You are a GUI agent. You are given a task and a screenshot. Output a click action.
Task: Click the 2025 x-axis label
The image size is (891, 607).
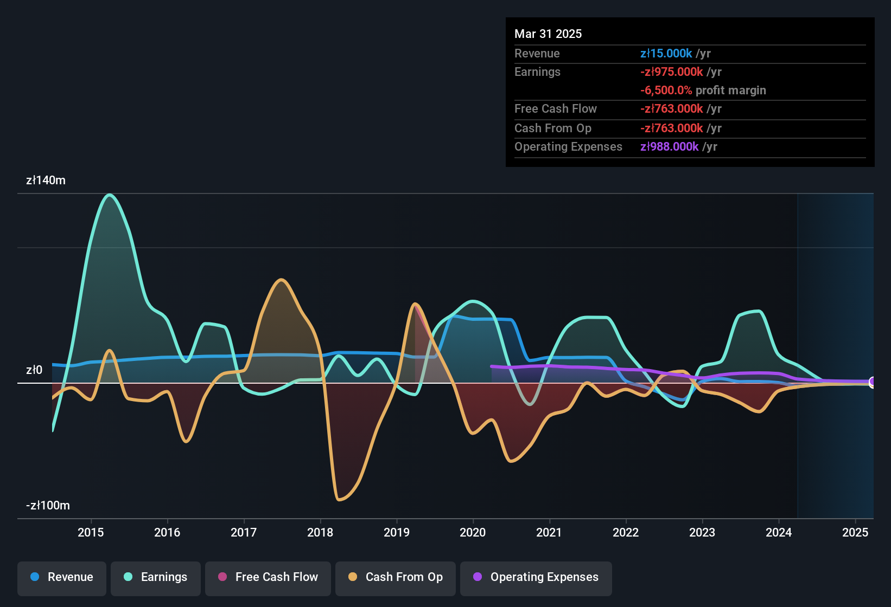point(855,532)
